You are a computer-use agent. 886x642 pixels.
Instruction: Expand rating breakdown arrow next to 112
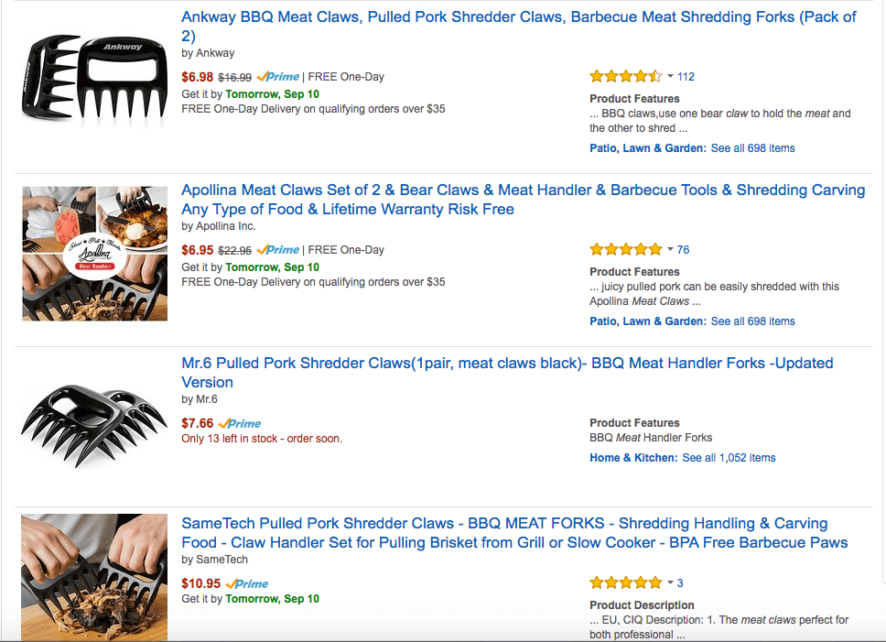[670, 76]
